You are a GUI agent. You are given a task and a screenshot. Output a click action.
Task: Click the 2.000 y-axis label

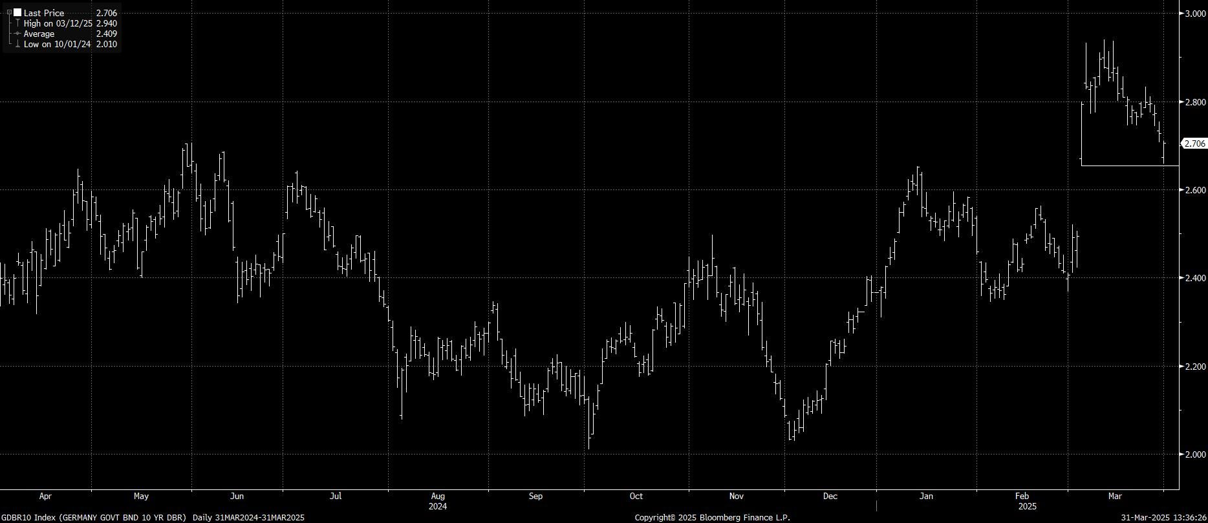(x=1194, y=454)
